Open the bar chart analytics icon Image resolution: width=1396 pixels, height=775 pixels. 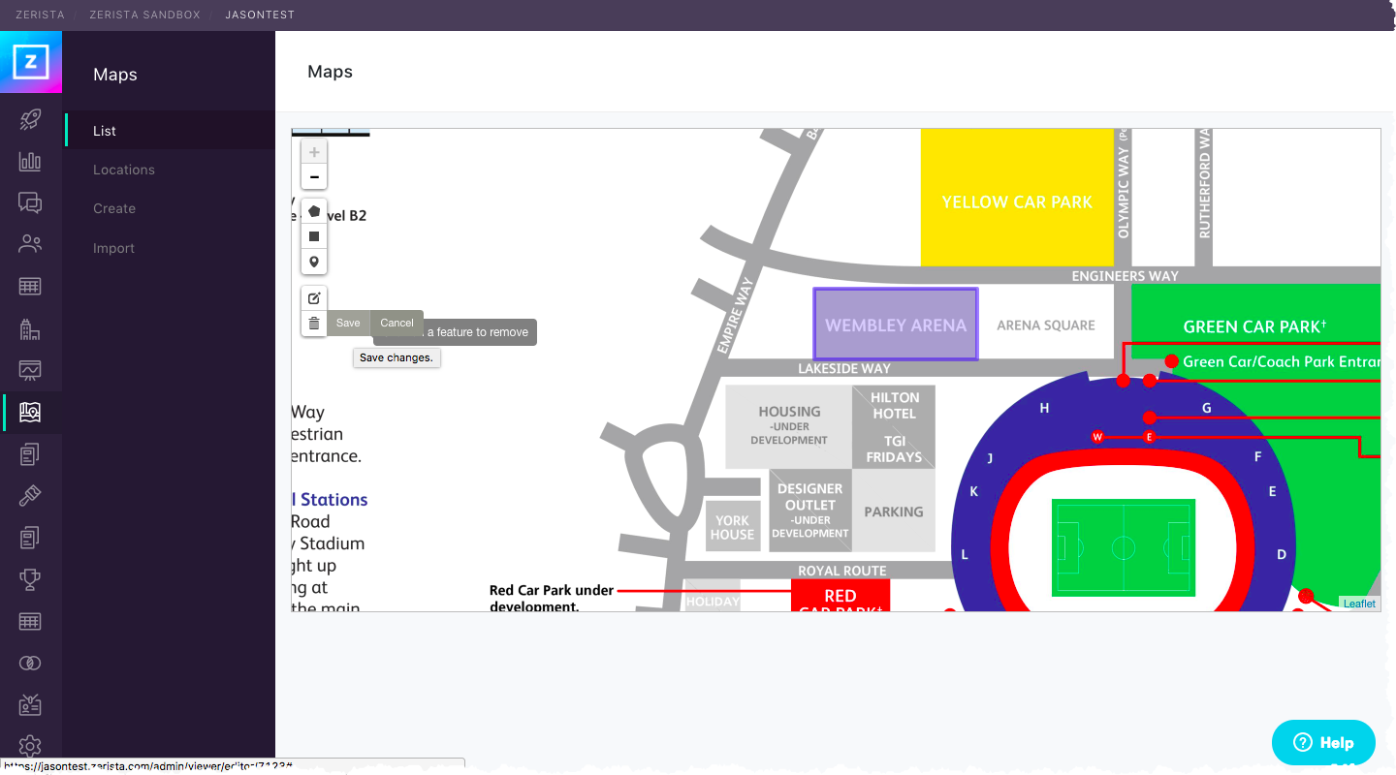(x=30, y=161)
